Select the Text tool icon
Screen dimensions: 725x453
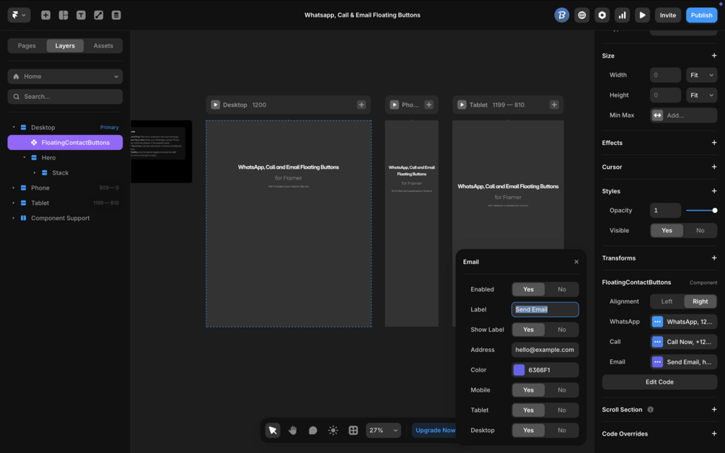tap(81, 15)
